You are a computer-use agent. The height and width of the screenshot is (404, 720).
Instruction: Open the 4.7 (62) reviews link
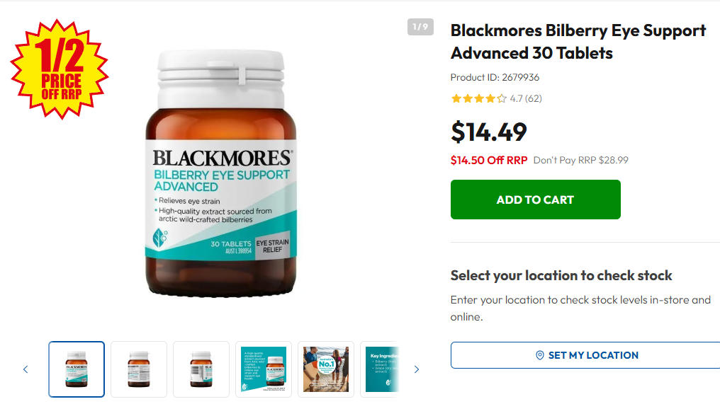(x=526, y=98)
